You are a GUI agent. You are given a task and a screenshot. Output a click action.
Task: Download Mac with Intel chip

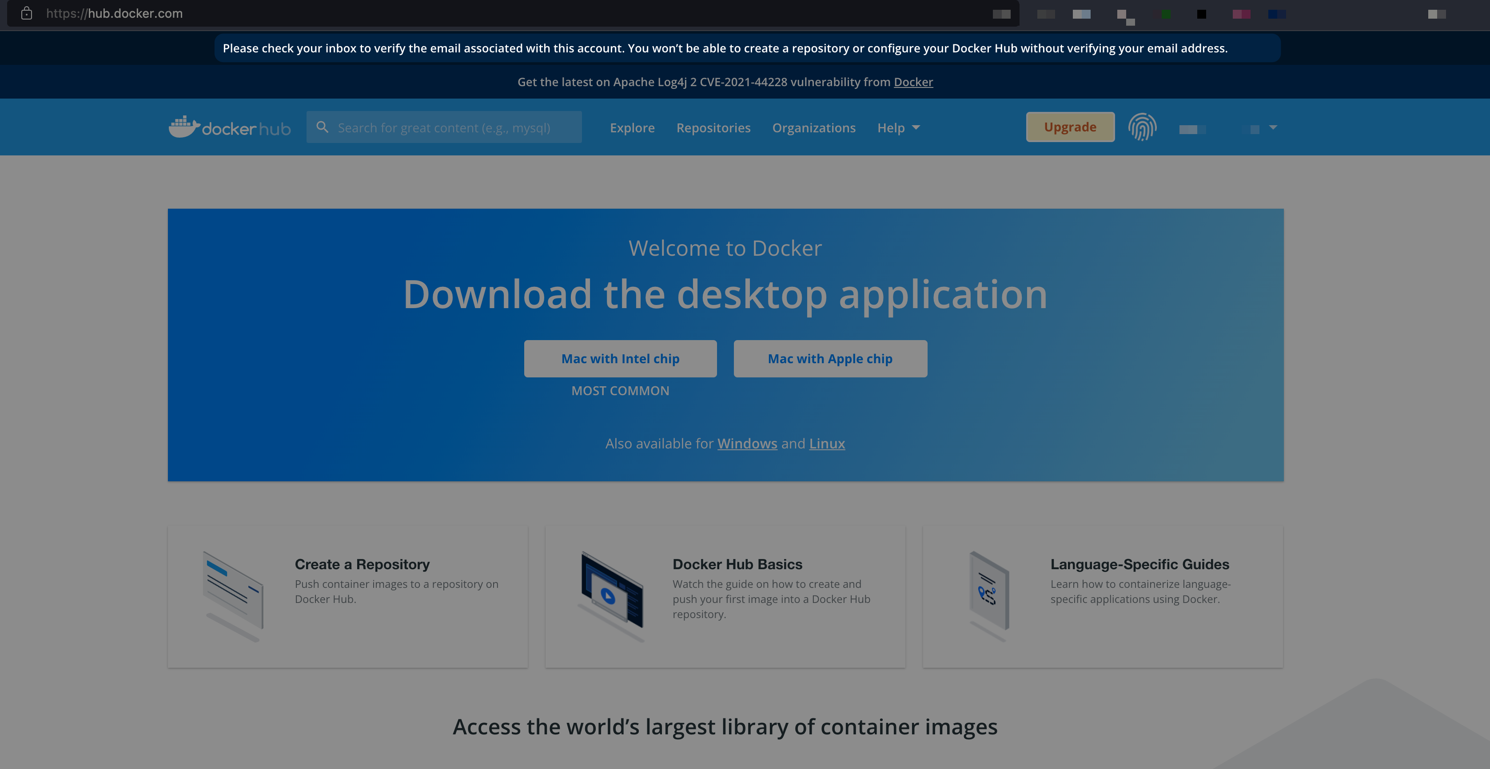point(620,358)
